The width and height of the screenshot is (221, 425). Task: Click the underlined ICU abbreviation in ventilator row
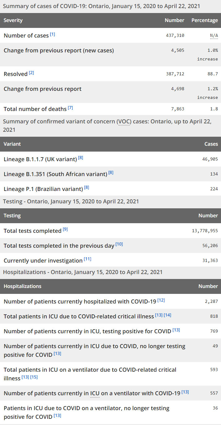click(95, 393)
